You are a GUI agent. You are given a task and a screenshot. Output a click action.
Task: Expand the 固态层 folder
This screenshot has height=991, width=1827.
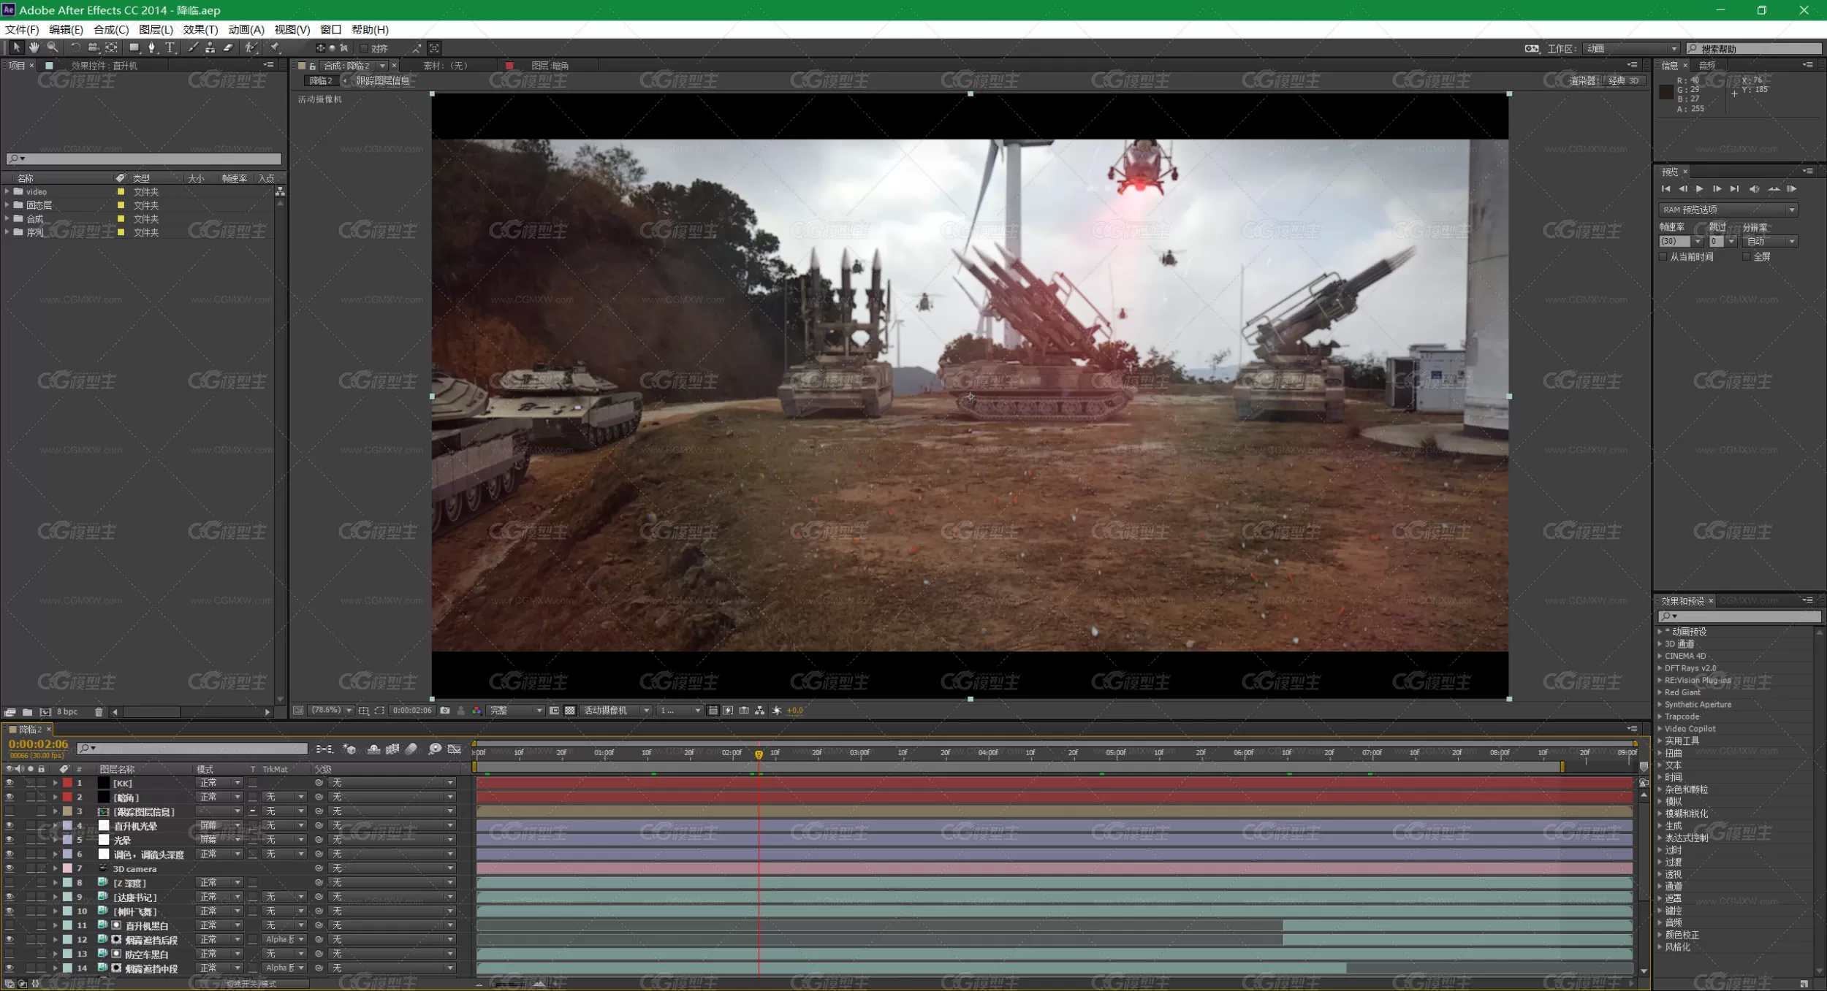point(7,205)
